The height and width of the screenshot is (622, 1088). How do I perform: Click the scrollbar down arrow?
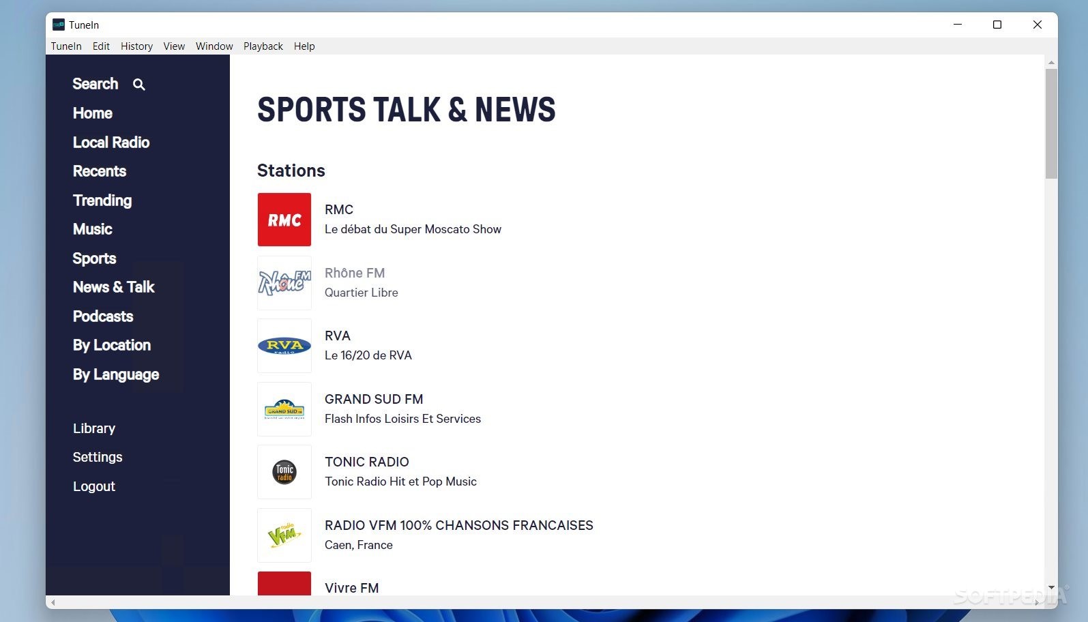(1051, 587)
